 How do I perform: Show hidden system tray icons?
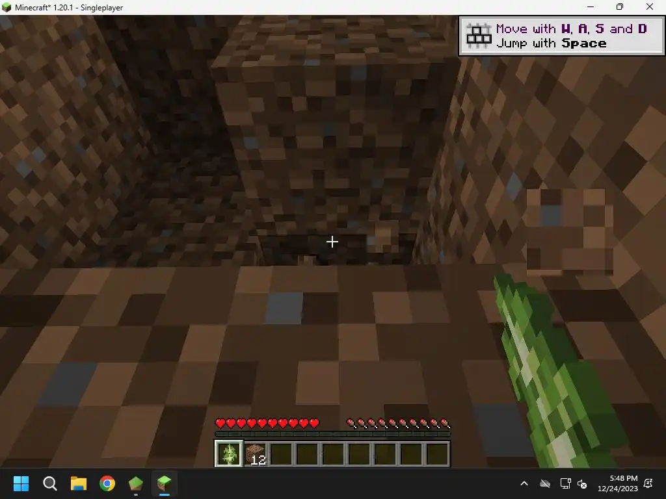(524, 483)
